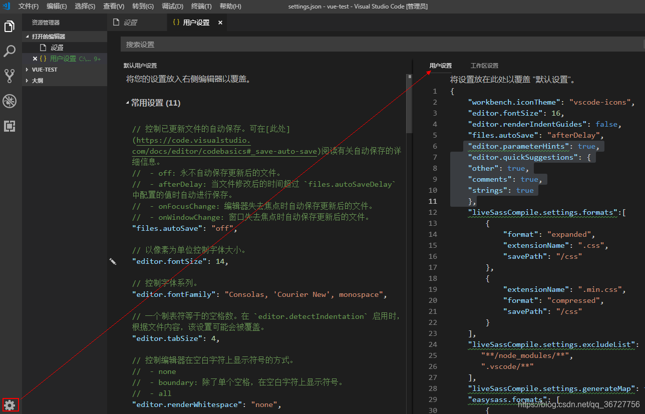Click the "easysass.formats" line
Image resolution: width=645 pixels, height=414 pixels.
(x=514, y=399)
